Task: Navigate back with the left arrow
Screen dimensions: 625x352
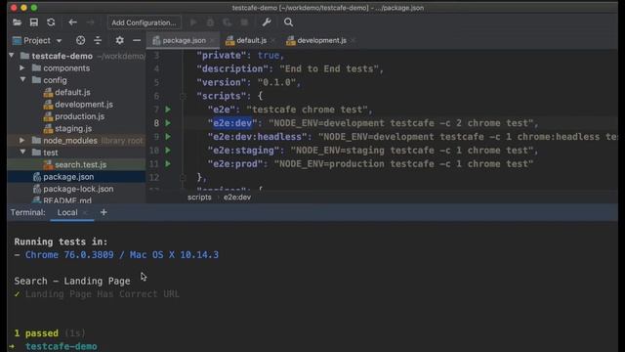Action: point(72,22)
